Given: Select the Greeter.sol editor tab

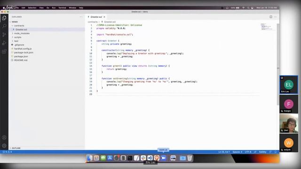Looking at the screenshot, I should (96, 17).
